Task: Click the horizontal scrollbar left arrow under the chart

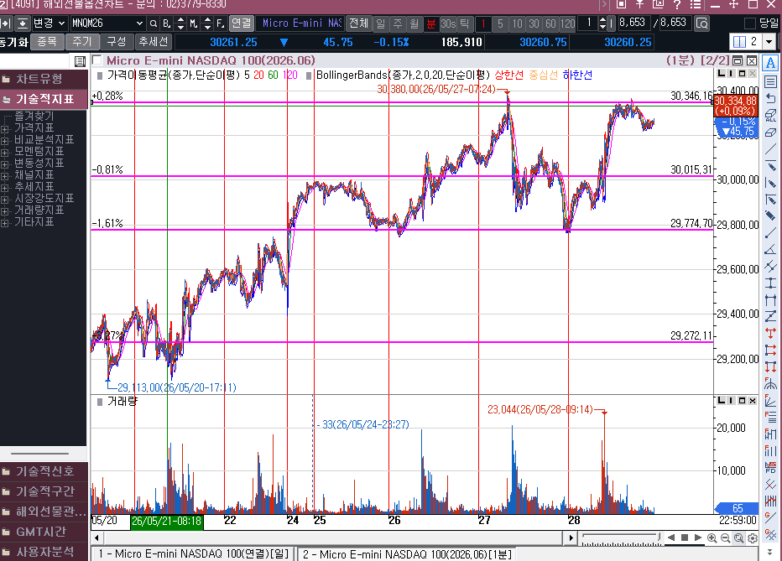Action: (x=96, y=538)
